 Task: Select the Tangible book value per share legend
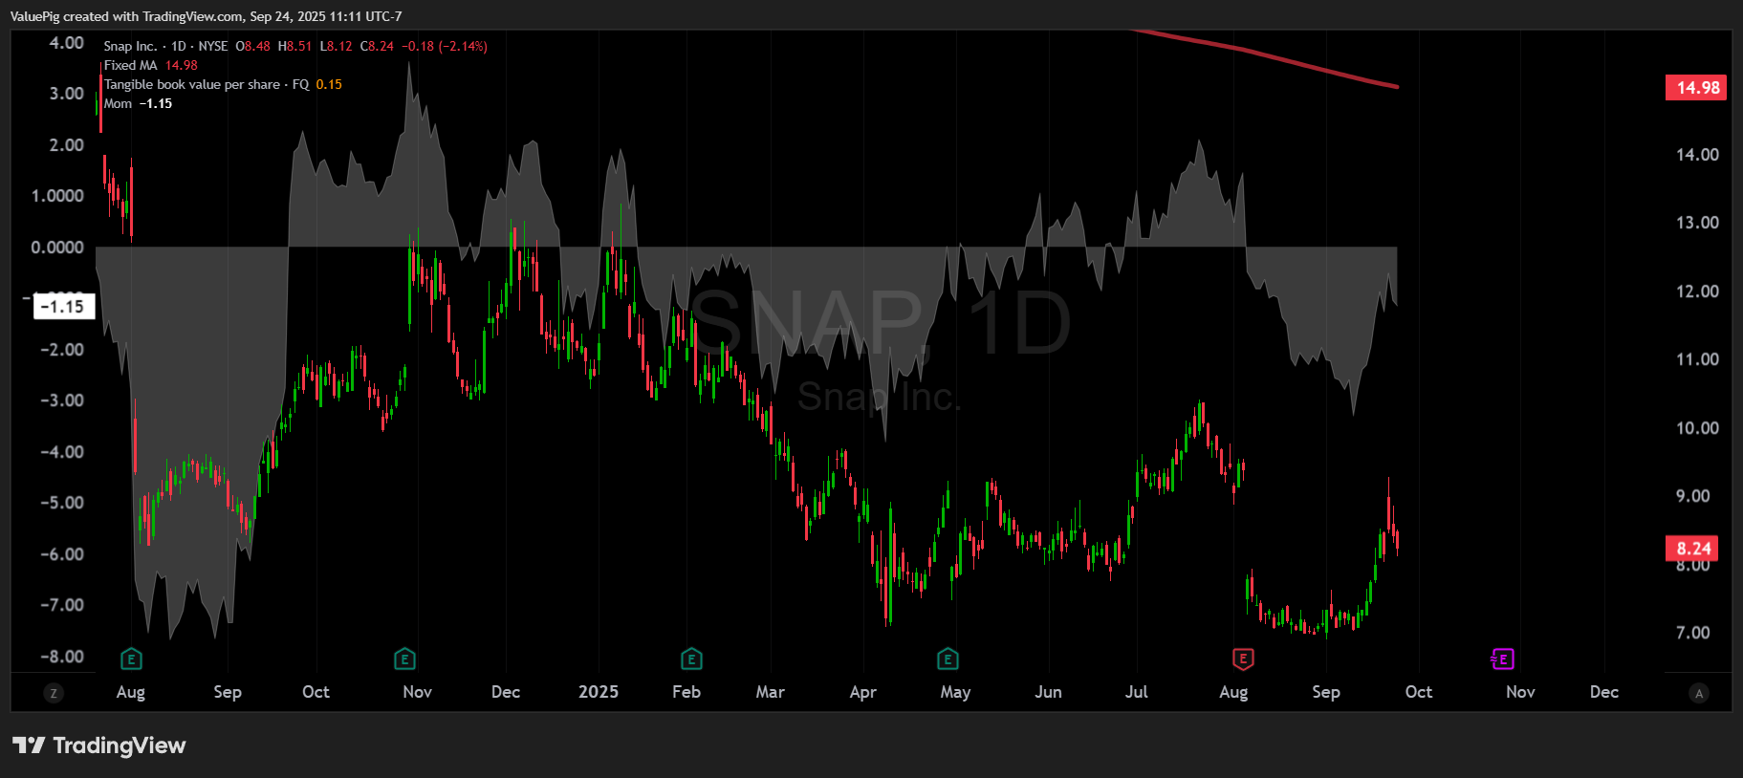click(x=207, y=84)
